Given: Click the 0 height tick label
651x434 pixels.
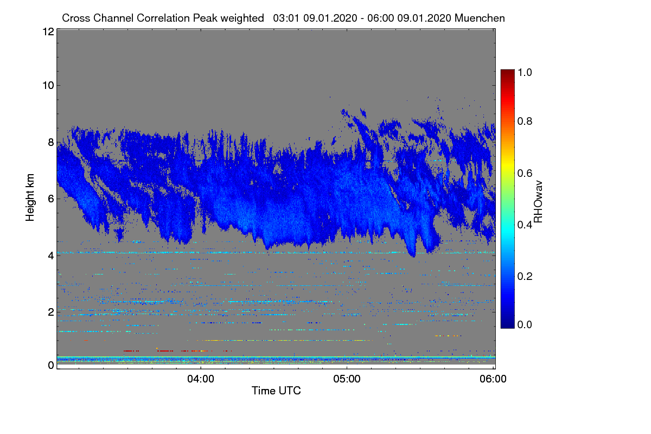Looking at the screenshot, I should tap(51, 365).
